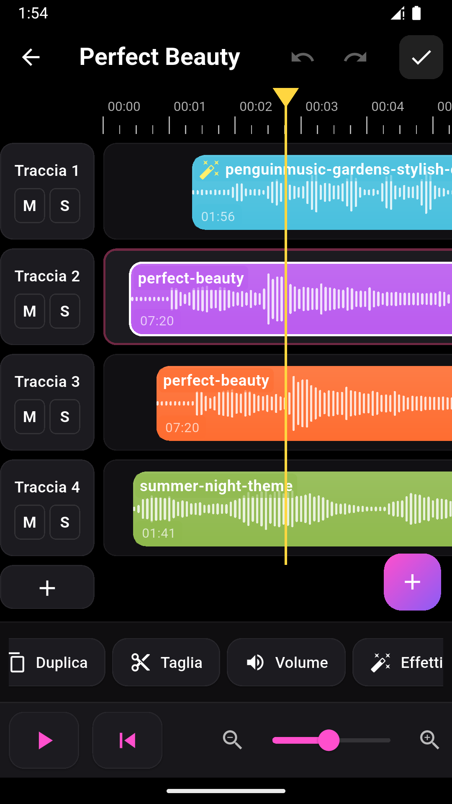Click the redo arrow icon
This screenshot has width=452, height=804.
point(355,57)
